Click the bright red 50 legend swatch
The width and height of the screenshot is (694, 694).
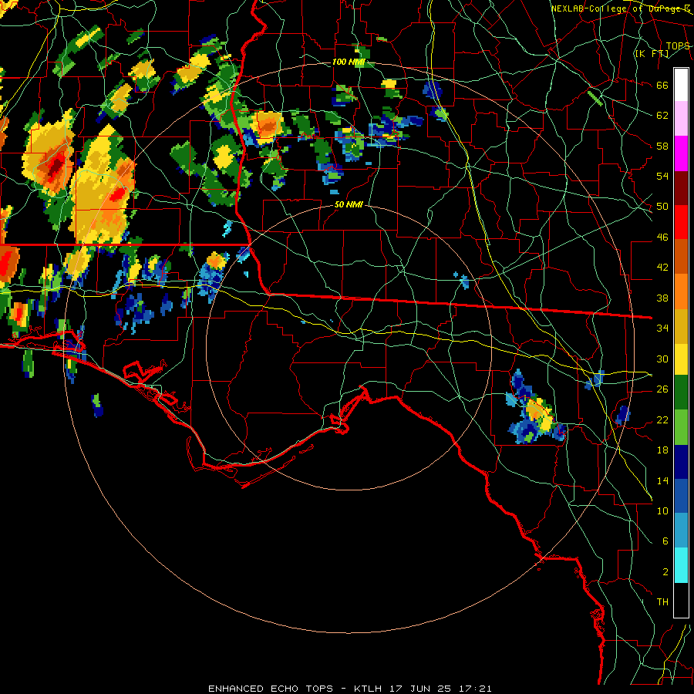click(x=681, y=222)
